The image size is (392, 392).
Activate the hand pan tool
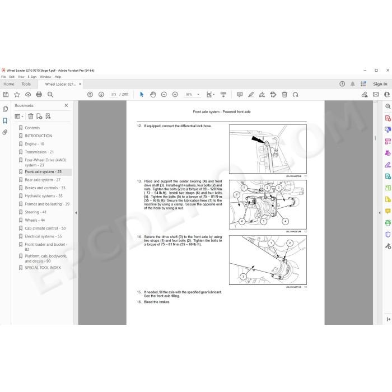[x=153, y=95]
